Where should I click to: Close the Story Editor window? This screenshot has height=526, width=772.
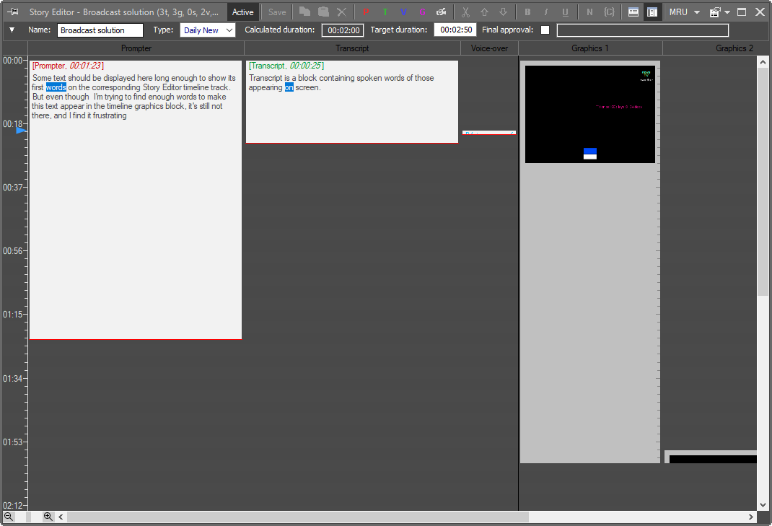pos(760,12)
